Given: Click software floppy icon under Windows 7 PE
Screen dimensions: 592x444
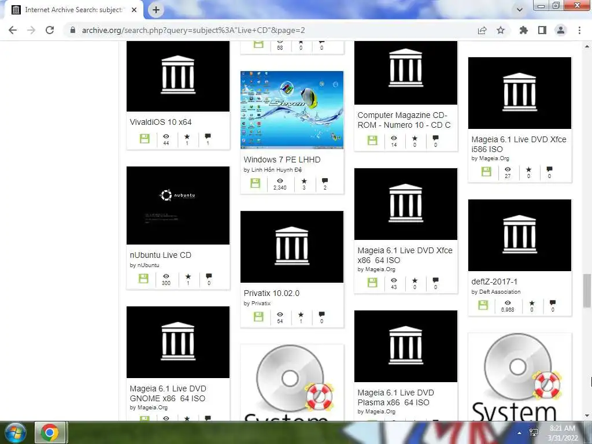Looking at the screenshot, I should (255, 183).
